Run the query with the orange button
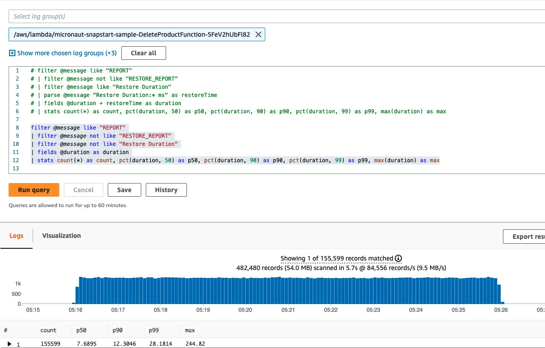Image resolution: width=545 pixels, height=348 pixels. click(34, 190)
